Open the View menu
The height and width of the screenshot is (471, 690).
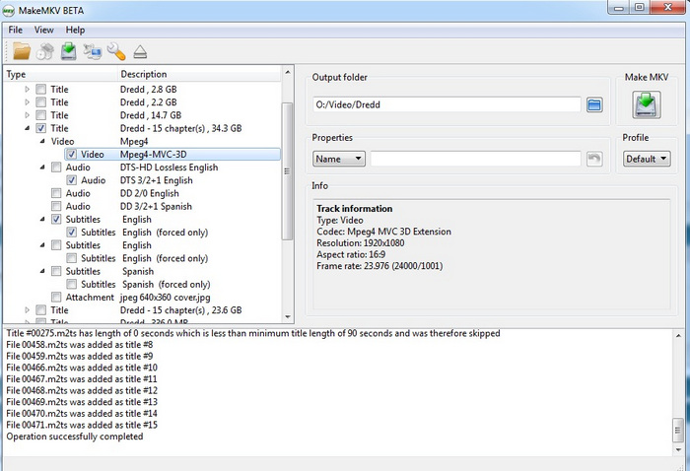44,30
